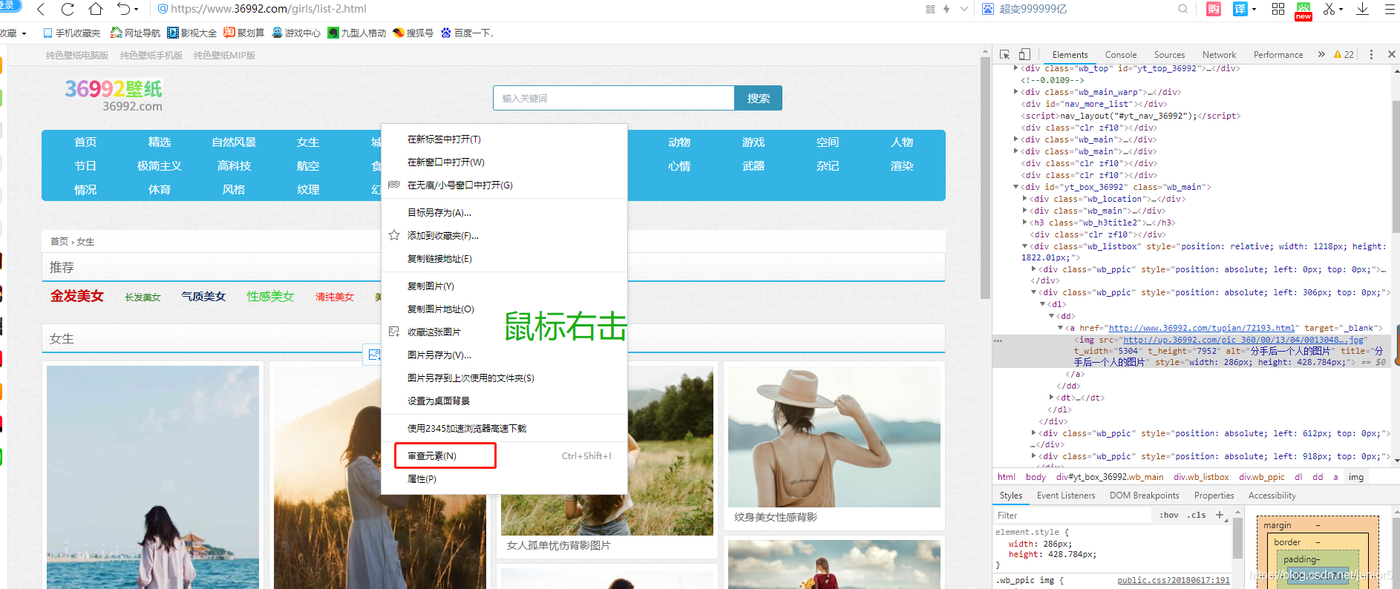Expand the address bar chevron dropdown
Viewport: 1400px width, 589px height.
click(964, 9)
